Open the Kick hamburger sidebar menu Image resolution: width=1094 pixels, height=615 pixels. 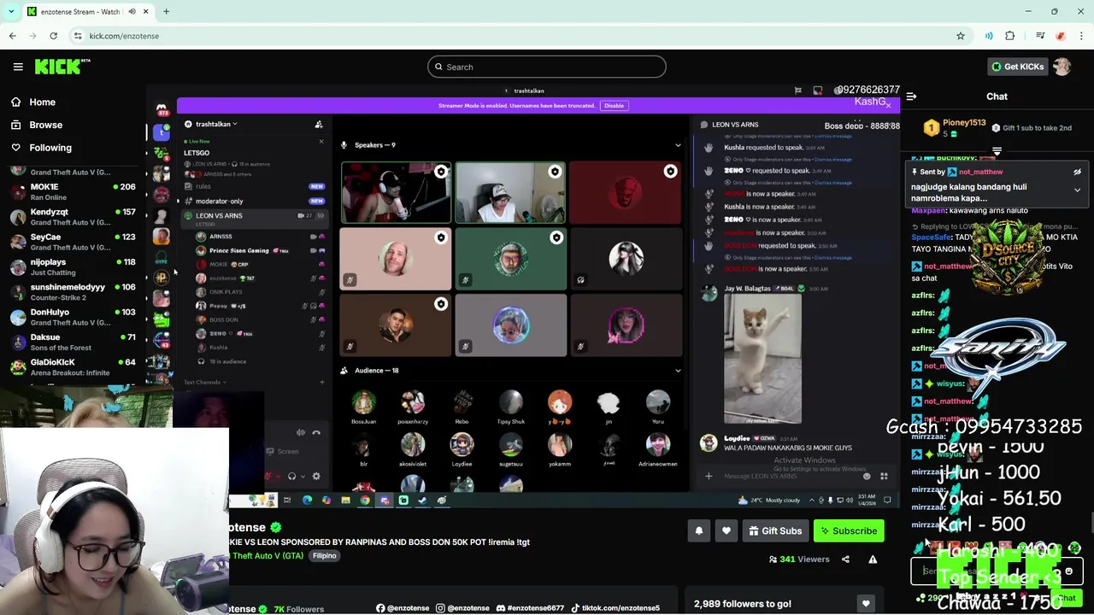18,67
